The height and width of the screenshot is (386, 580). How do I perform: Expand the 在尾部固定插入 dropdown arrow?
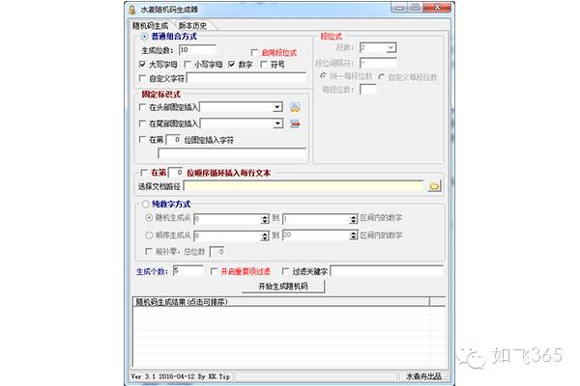[277, 124]
